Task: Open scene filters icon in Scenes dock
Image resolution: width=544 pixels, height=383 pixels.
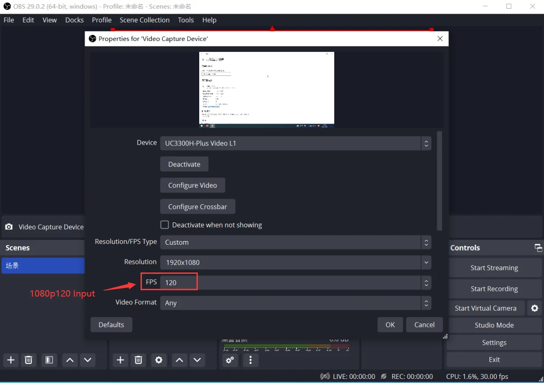Action: tap(49, 360)
